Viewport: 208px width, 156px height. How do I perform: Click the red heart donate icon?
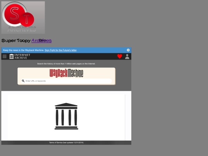(x=120, y=56)
